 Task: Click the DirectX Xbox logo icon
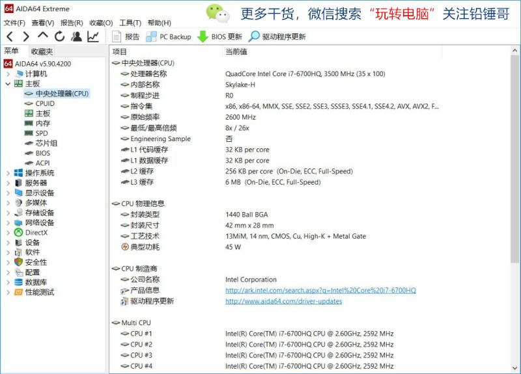(19, 233)
